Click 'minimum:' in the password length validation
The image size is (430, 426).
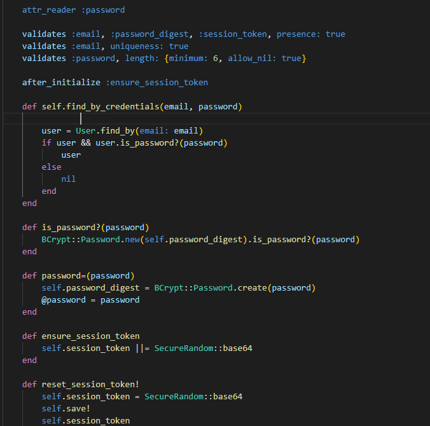click(188, 58)
